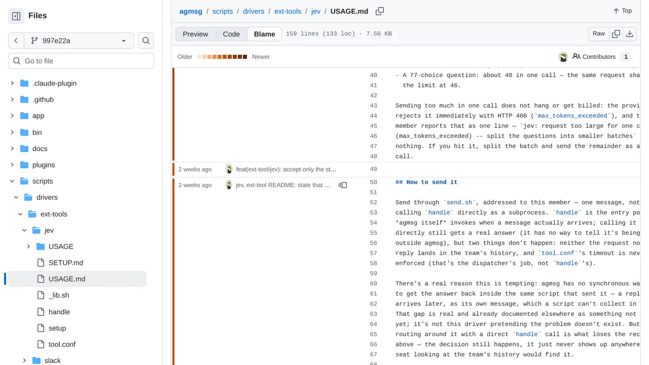This screenshot has width=649, height=365.
Task: Select USAGE.md in the file tree
Action: point(77,279)
